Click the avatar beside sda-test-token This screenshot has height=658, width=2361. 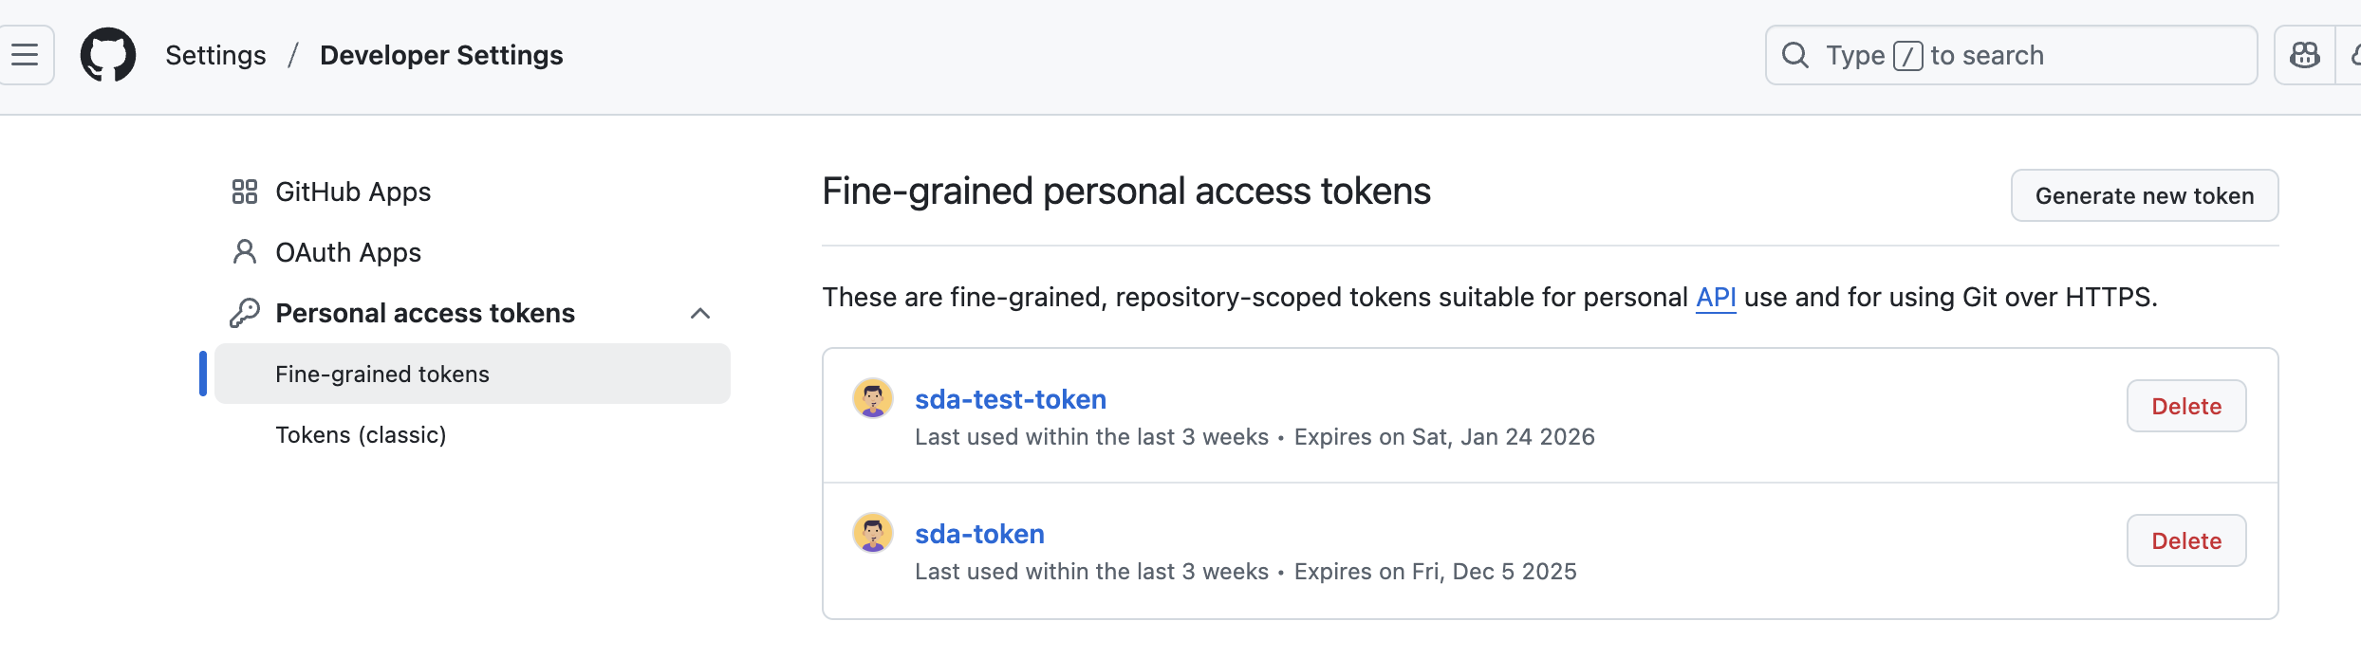tap(873, 398)
